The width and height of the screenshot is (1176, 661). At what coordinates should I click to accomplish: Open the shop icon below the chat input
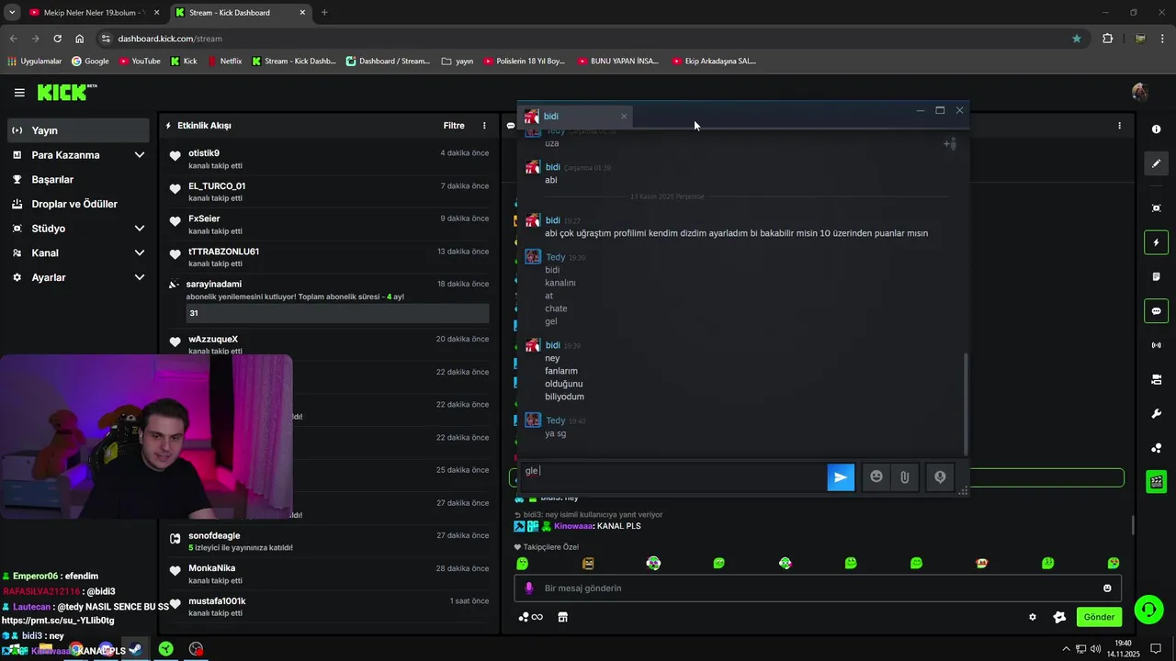click(x=562, y=617)
